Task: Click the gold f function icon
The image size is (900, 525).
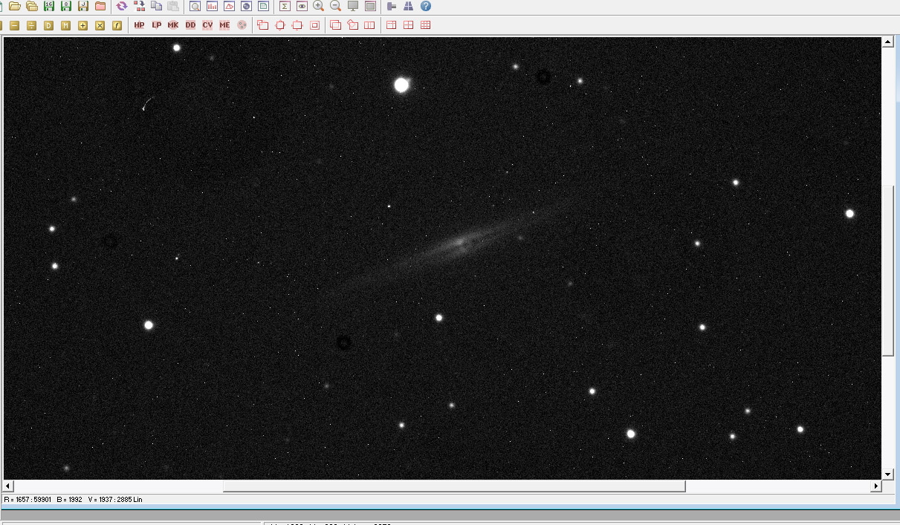Action: [117, 25]
